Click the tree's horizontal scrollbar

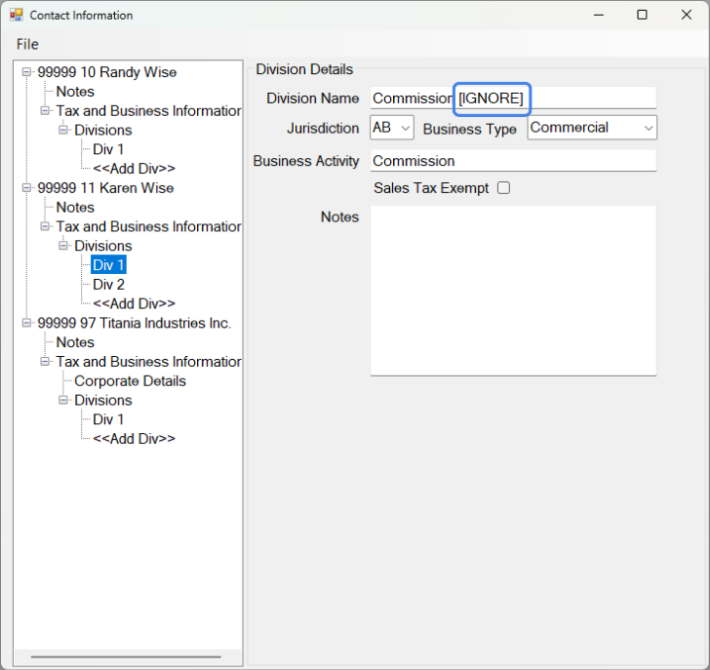coord(127,657)
